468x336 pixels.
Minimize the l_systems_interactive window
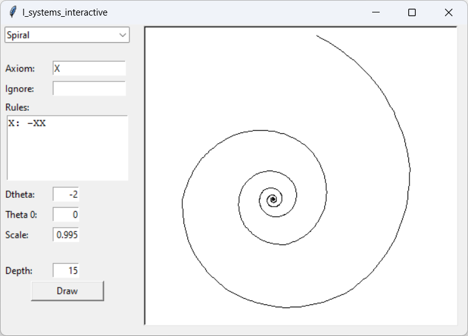coord(375,12)
